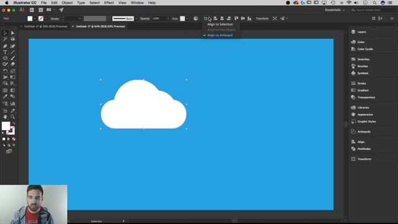Open the Effect menu
Viewport: 398px width, 224px height.
tap(109, 2)
